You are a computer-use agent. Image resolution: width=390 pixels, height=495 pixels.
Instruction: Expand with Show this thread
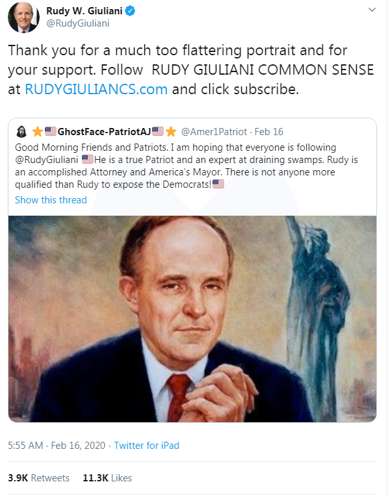[x=51, y=200]
